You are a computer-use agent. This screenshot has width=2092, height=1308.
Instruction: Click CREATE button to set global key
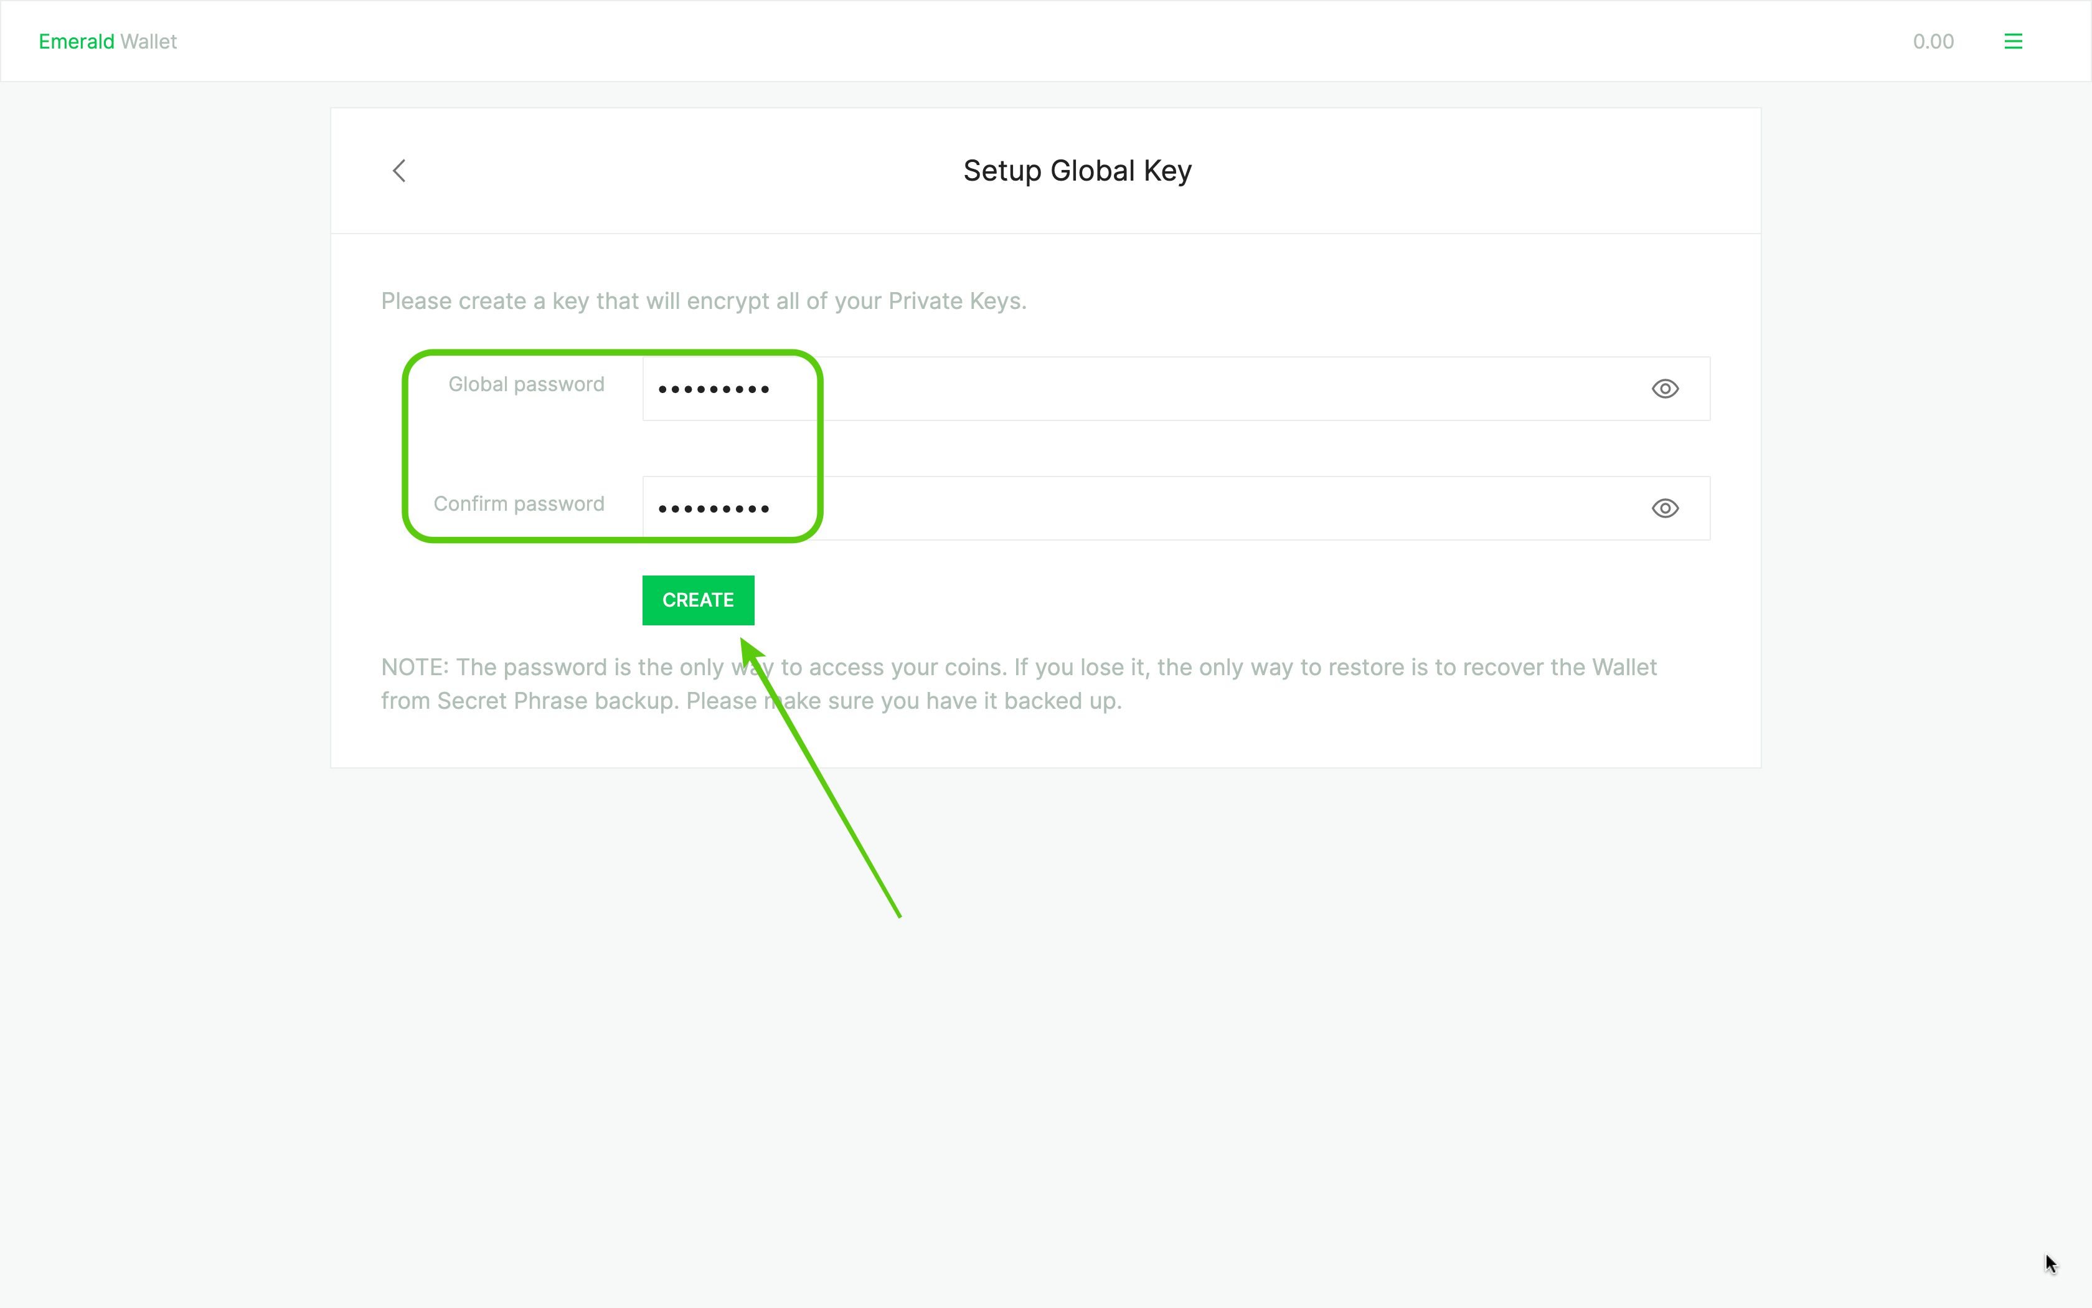[699, 600]
